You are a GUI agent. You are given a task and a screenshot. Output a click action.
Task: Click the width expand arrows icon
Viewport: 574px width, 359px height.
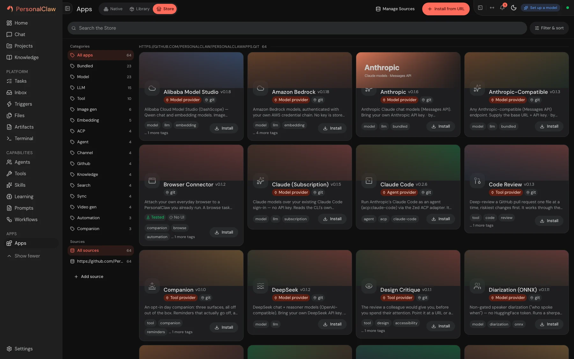coord(492,8)
